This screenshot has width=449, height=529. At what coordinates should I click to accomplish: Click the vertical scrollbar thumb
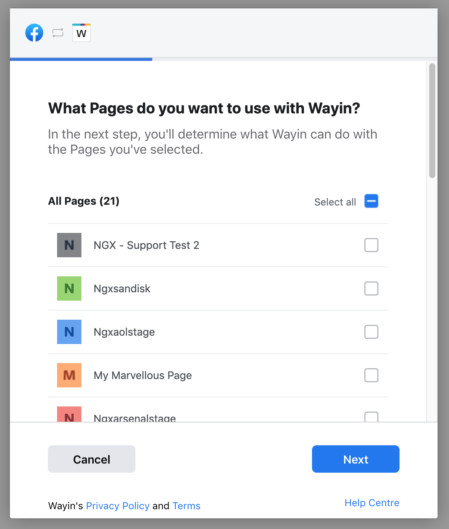point(432,121)
